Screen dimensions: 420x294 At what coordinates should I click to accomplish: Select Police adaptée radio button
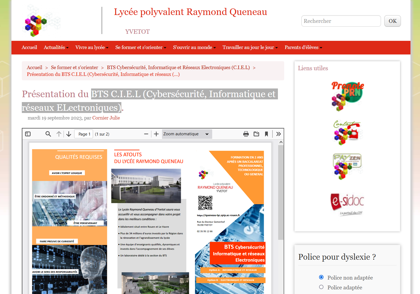coord(321,287)
